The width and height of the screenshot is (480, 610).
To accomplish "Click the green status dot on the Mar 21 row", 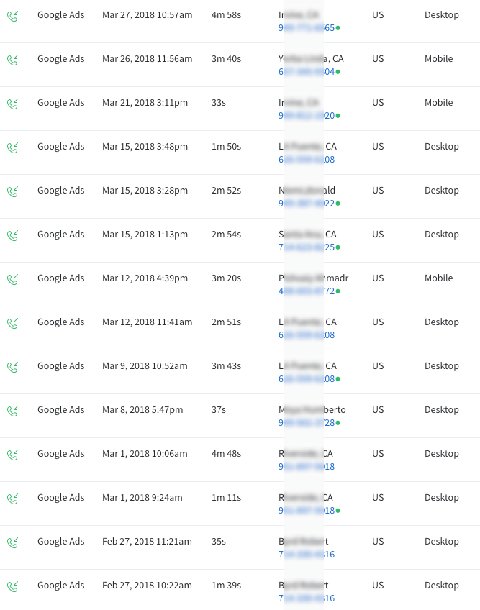I will point(338,115).
